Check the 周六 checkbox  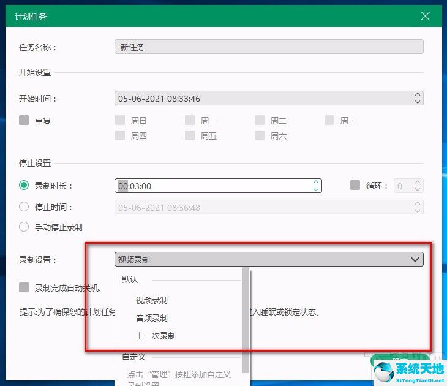click(x=260, y=135)
